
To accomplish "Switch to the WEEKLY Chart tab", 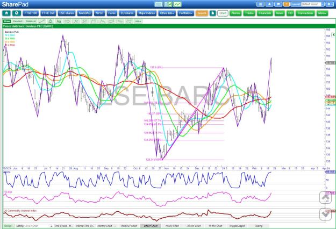I will tap(129, 226).
